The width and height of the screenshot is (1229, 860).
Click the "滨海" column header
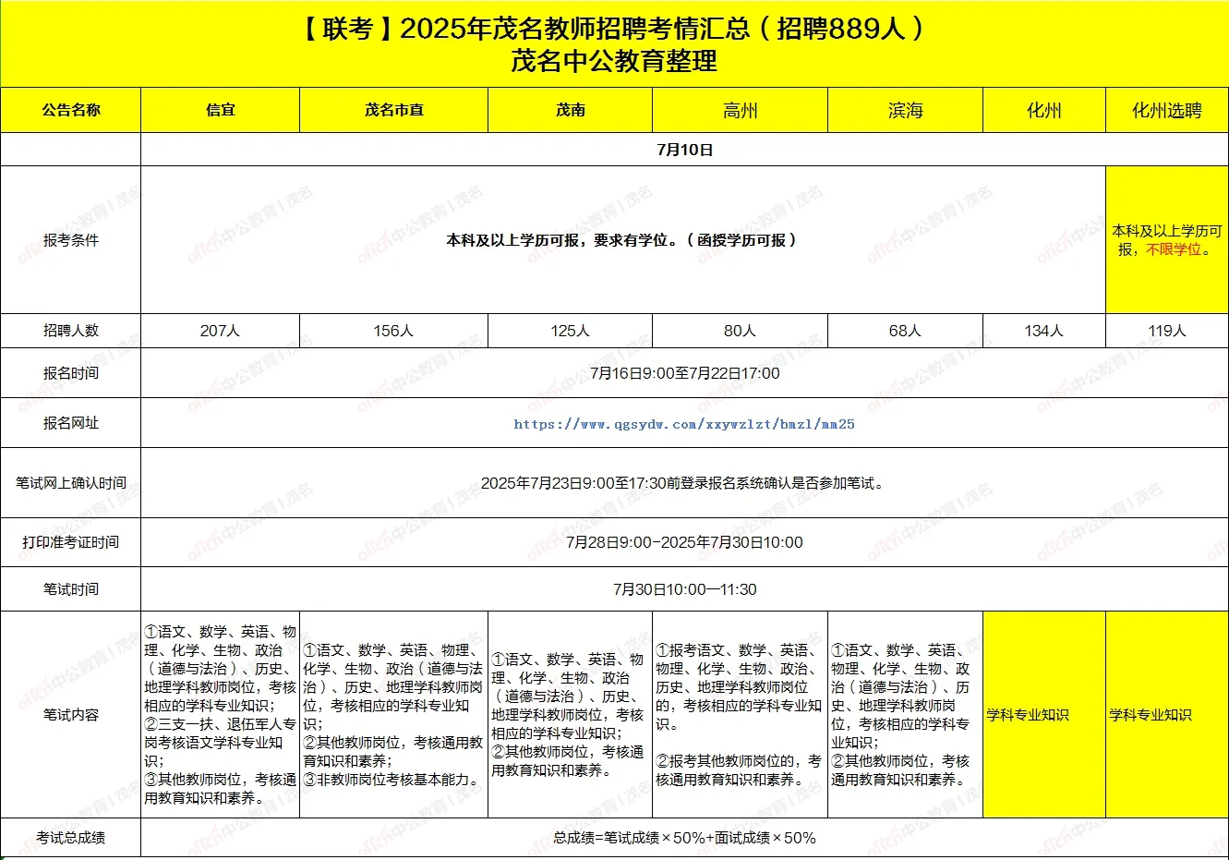[906, 110]
